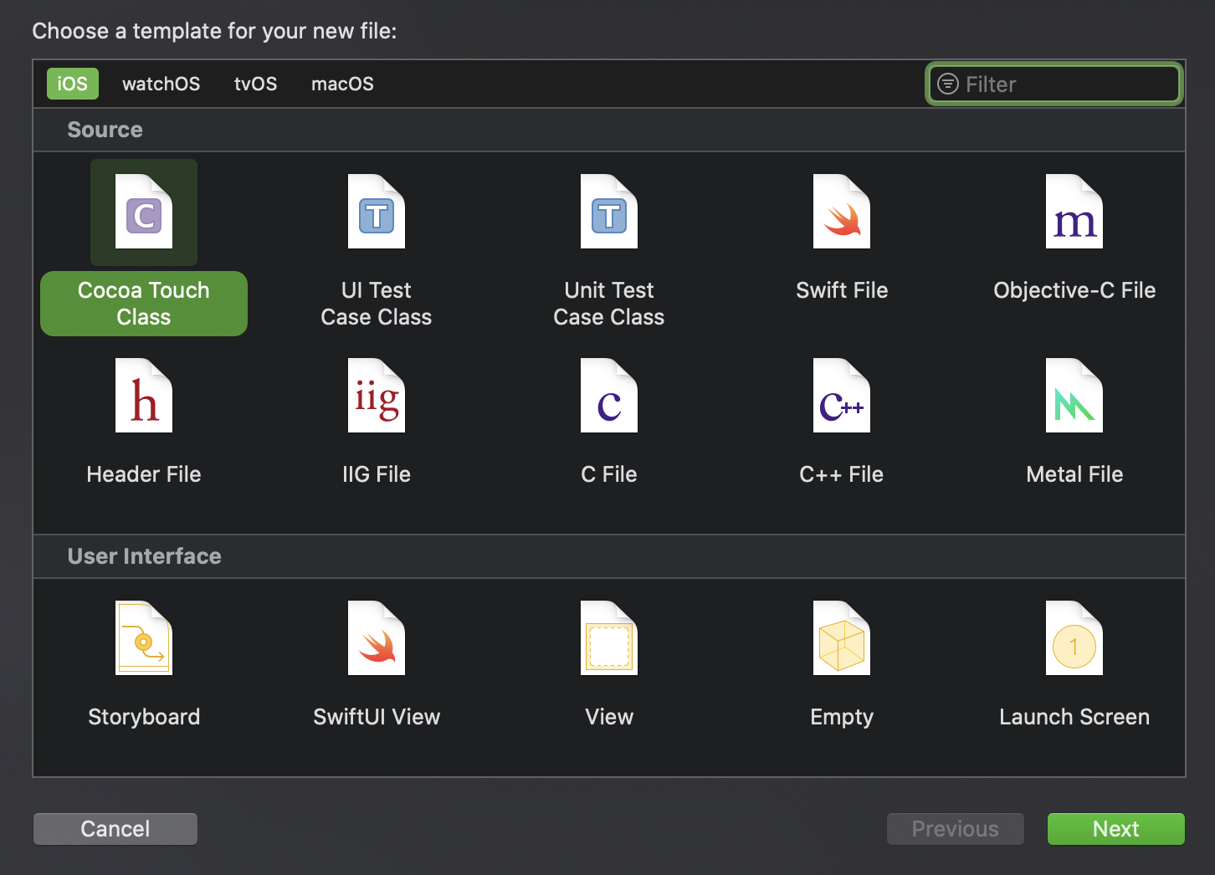Screen dimensions: 1215x875
Task: Click the "Objective-C File" label
Action: click(1074, 290)
